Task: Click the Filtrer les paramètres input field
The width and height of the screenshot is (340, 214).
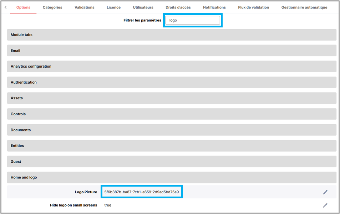Action: point(193,20)
